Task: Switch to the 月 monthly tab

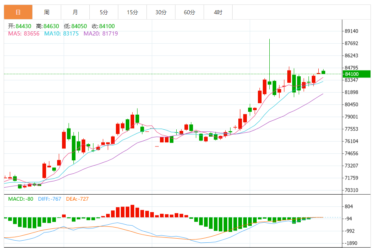Action: (75, 12)
